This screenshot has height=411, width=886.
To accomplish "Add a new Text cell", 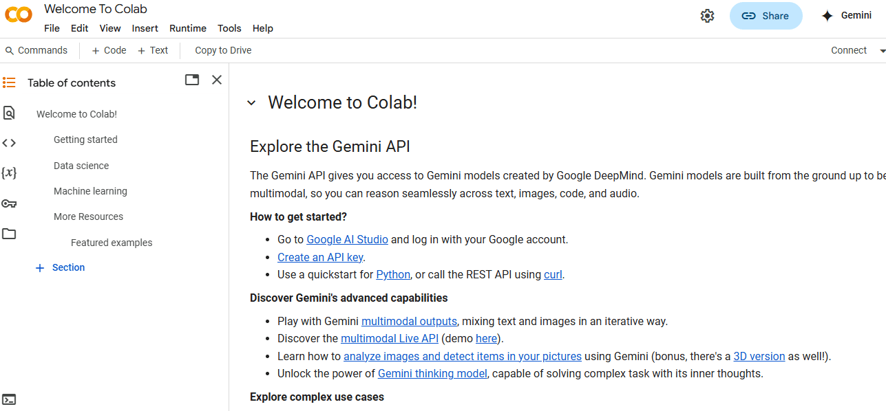I will pos(153,50).
